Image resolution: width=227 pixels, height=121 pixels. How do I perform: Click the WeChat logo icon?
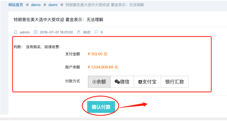(117, 82)
